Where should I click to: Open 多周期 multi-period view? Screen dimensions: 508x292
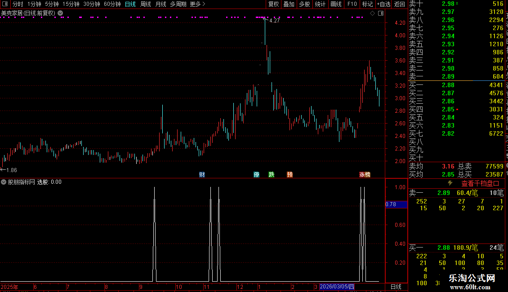[178, 4]
